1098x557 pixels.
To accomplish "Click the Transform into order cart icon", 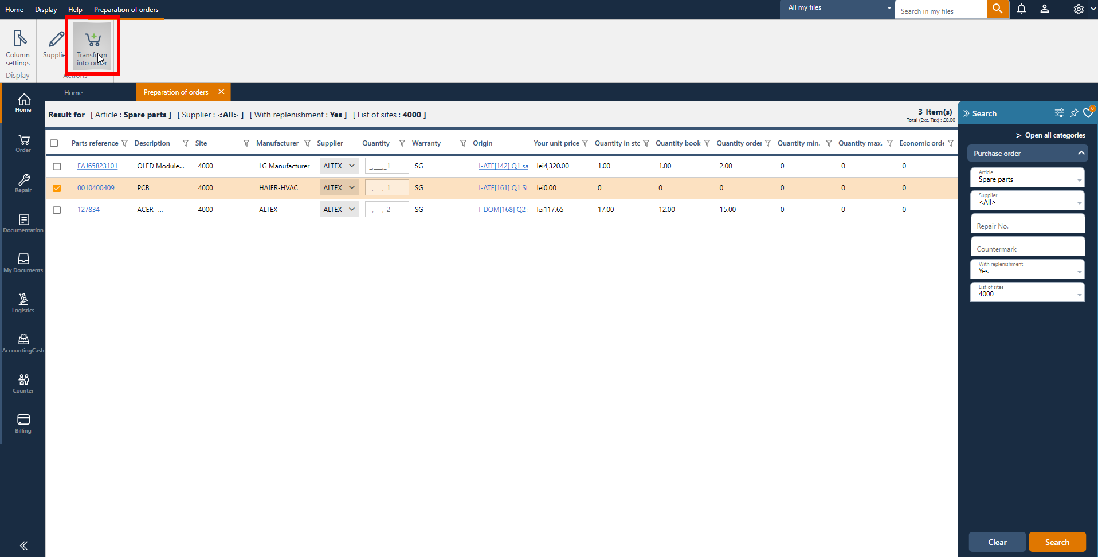I will coord(92,40).
